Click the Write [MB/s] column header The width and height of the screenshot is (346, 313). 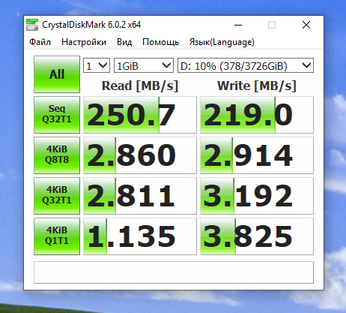point(257,86)
